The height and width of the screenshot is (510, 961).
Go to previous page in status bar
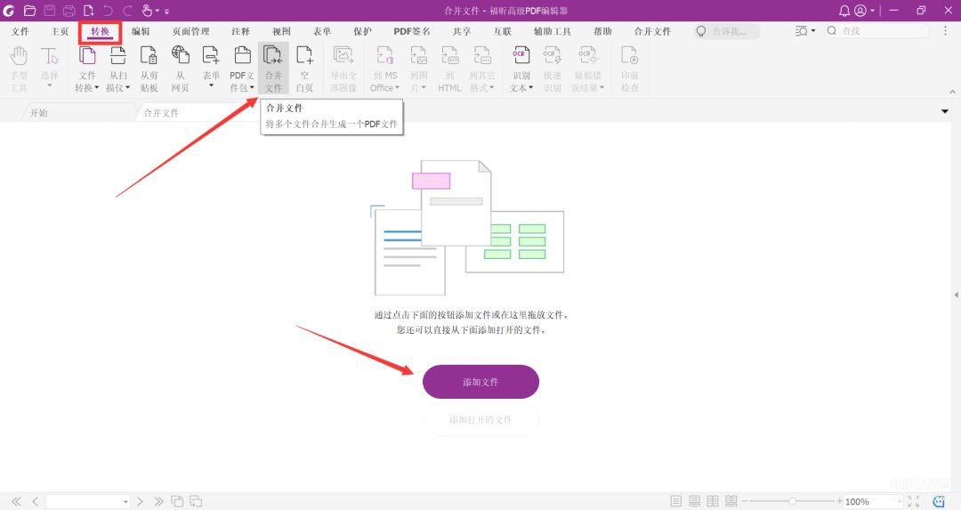pos(35,501)
